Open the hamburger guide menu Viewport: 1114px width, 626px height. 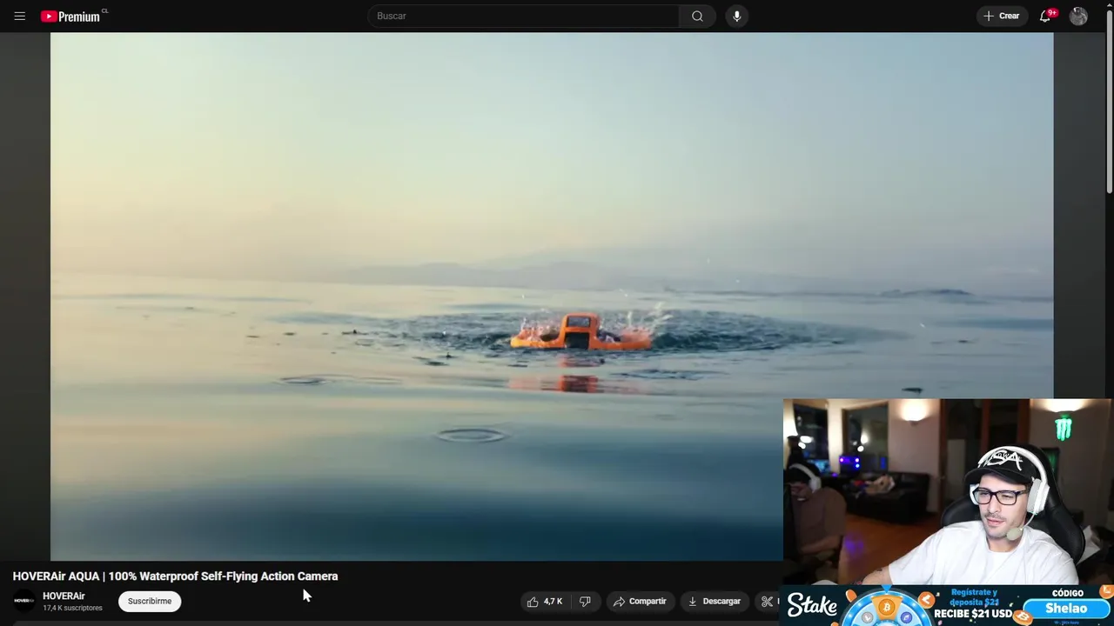tap(19, 16)
